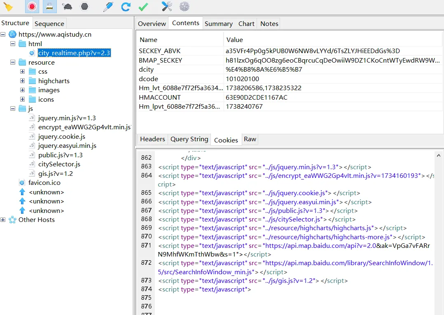Select citySelector.js file
Image resolution: width=444 pixels, height=315 pixels.
[x=59, y=164]
